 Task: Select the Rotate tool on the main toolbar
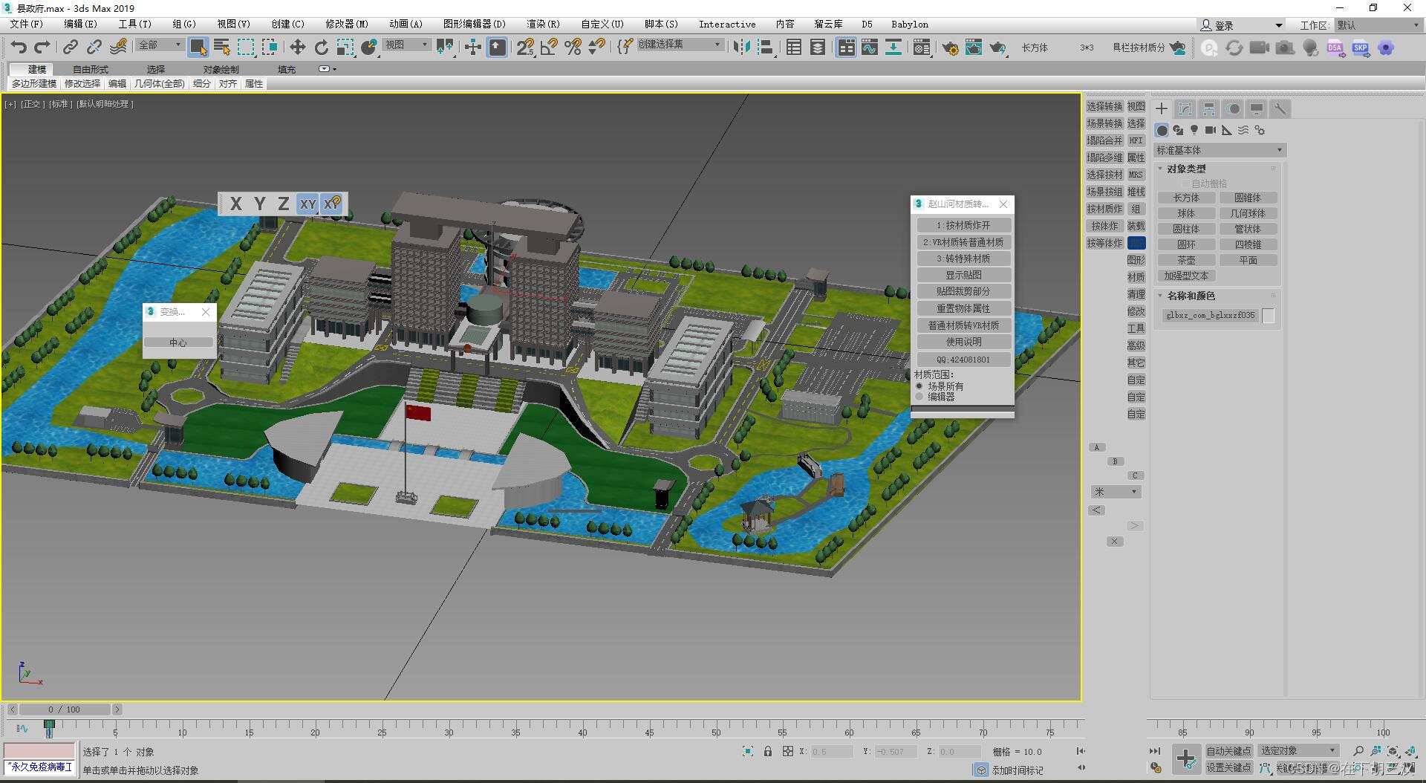pyautogui.click(x=321, y=48)
